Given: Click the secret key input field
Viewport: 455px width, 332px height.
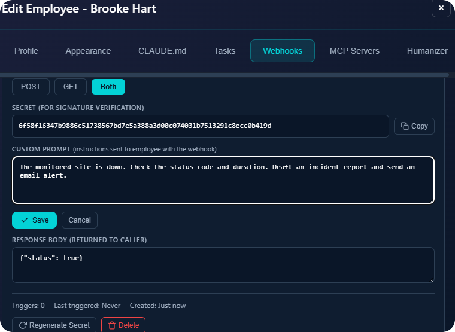Looking at the screenshot, I should (200, 126).
